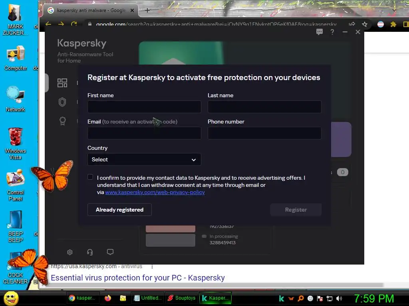Open COCK CLEANER desktop icon

pyautogui.click(x=16, y=268)
